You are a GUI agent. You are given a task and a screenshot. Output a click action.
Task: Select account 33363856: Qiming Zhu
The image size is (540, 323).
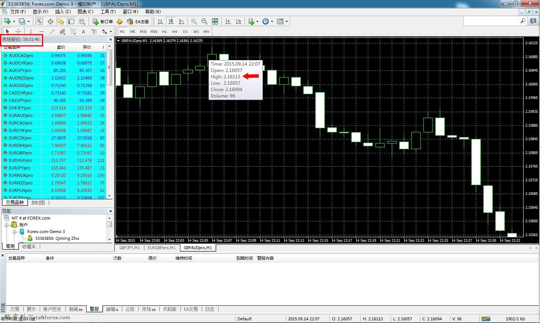57,238
